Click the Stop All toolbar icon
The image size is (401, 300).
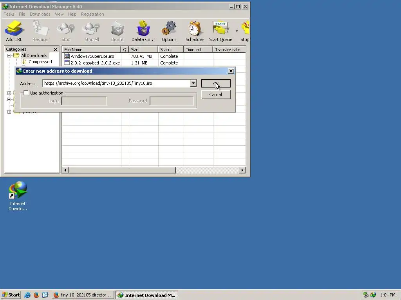92,28
